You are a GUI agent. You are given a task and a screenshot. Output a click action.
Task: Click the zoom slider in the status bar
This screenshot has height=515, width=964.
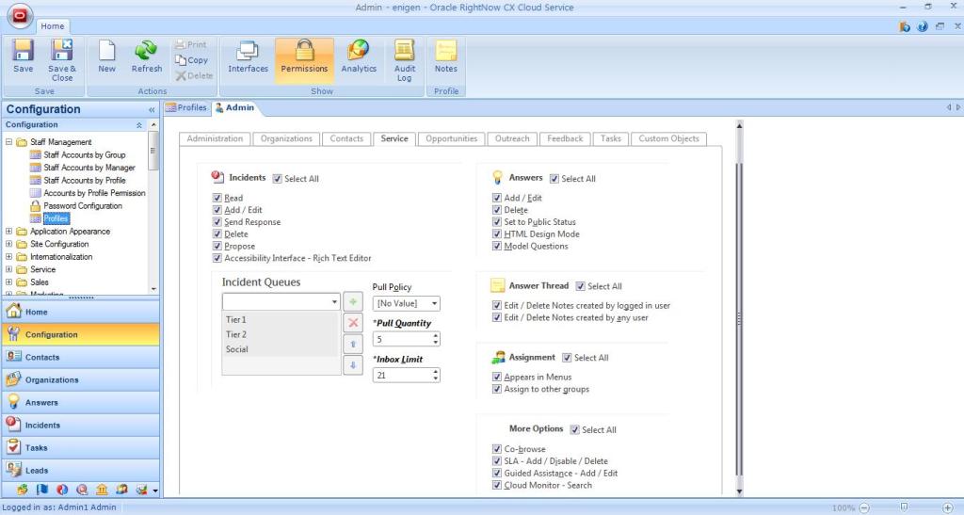tap(904, 507)
